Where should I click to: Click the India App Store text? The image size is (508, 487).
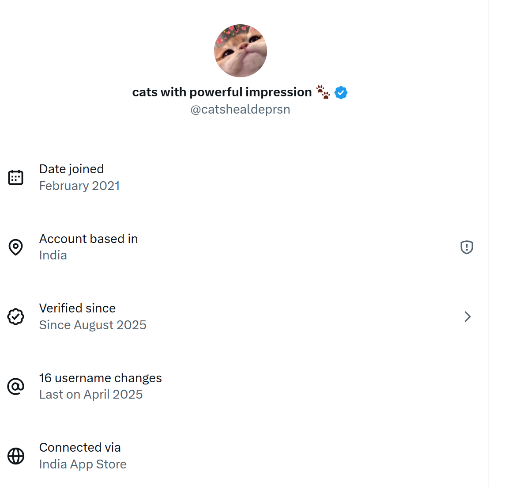[x=83, y=464]
